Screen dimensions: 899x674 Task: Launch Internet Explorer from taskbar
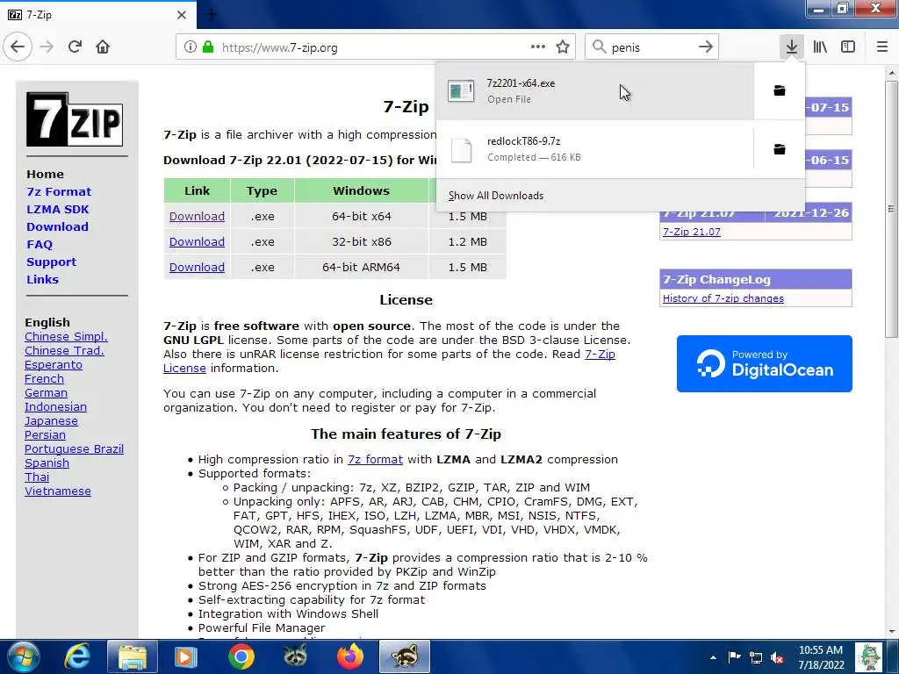point(77,656)
